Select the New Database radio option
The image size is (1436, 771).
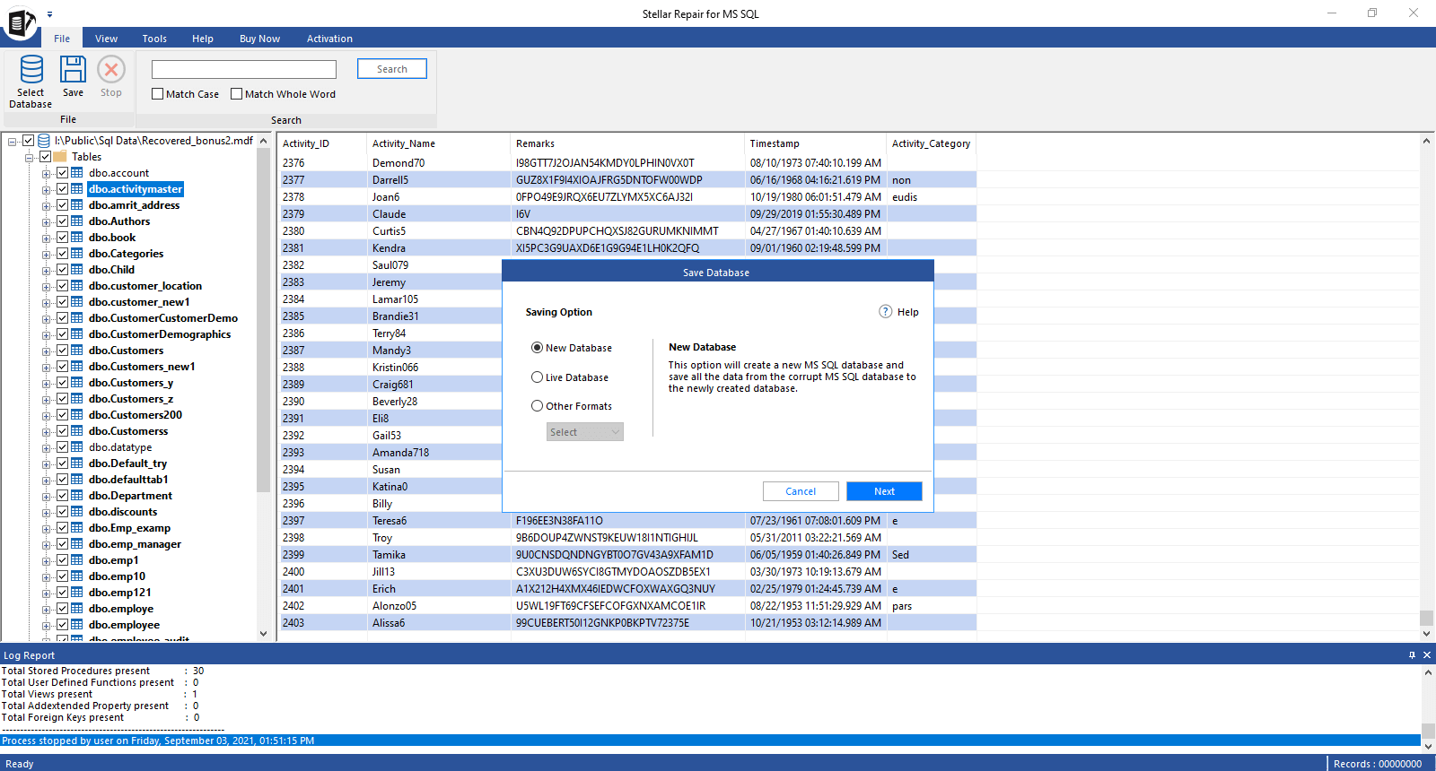tap(537, 348)
